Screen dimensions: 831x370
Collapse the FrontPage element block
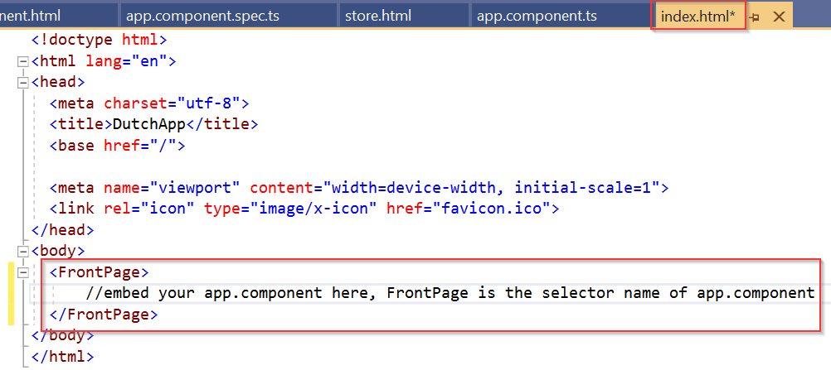tap(22, 271)
